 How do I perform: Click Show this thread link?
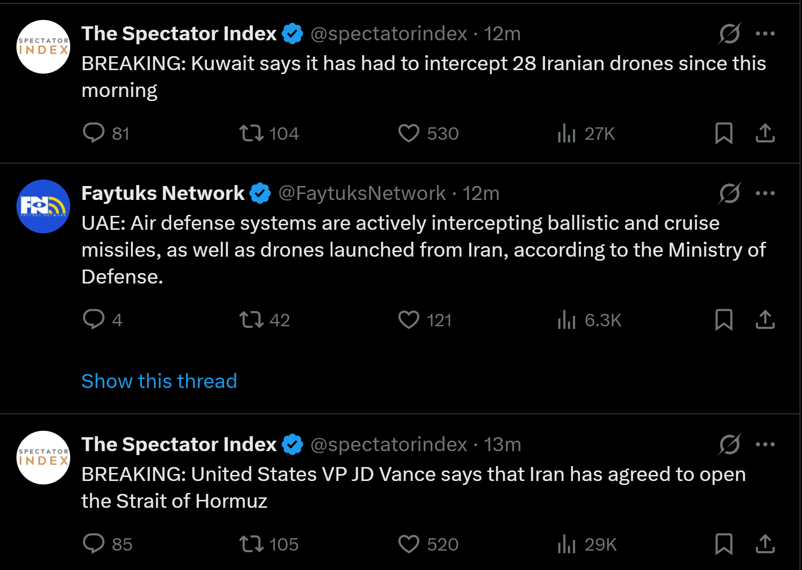click(159, 381)
